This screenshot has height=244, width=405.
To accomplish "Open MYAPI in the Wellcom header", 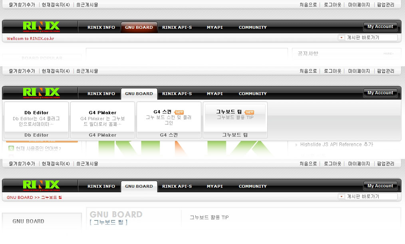I will pos(214,28).
